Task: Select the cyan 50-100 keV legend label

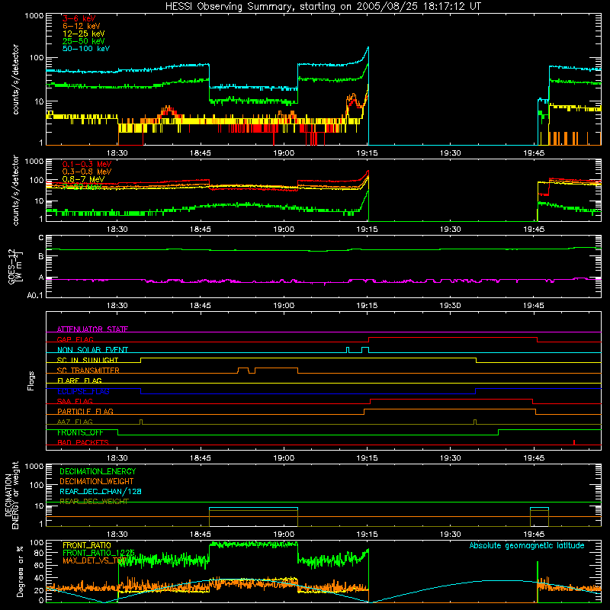Action: point(86,49)
